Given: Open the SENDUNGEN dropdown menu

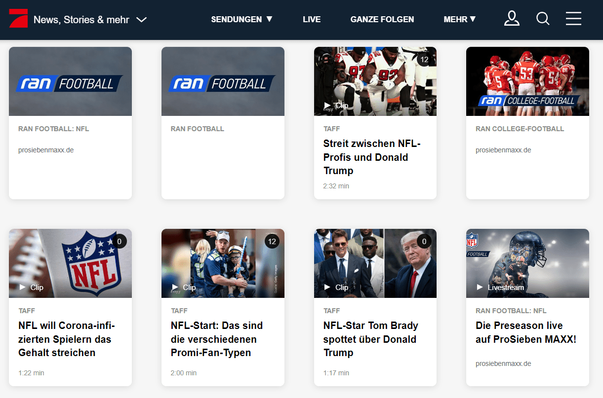Looking at the screenshot, I should pyautogui.click(x=241, y=19).
